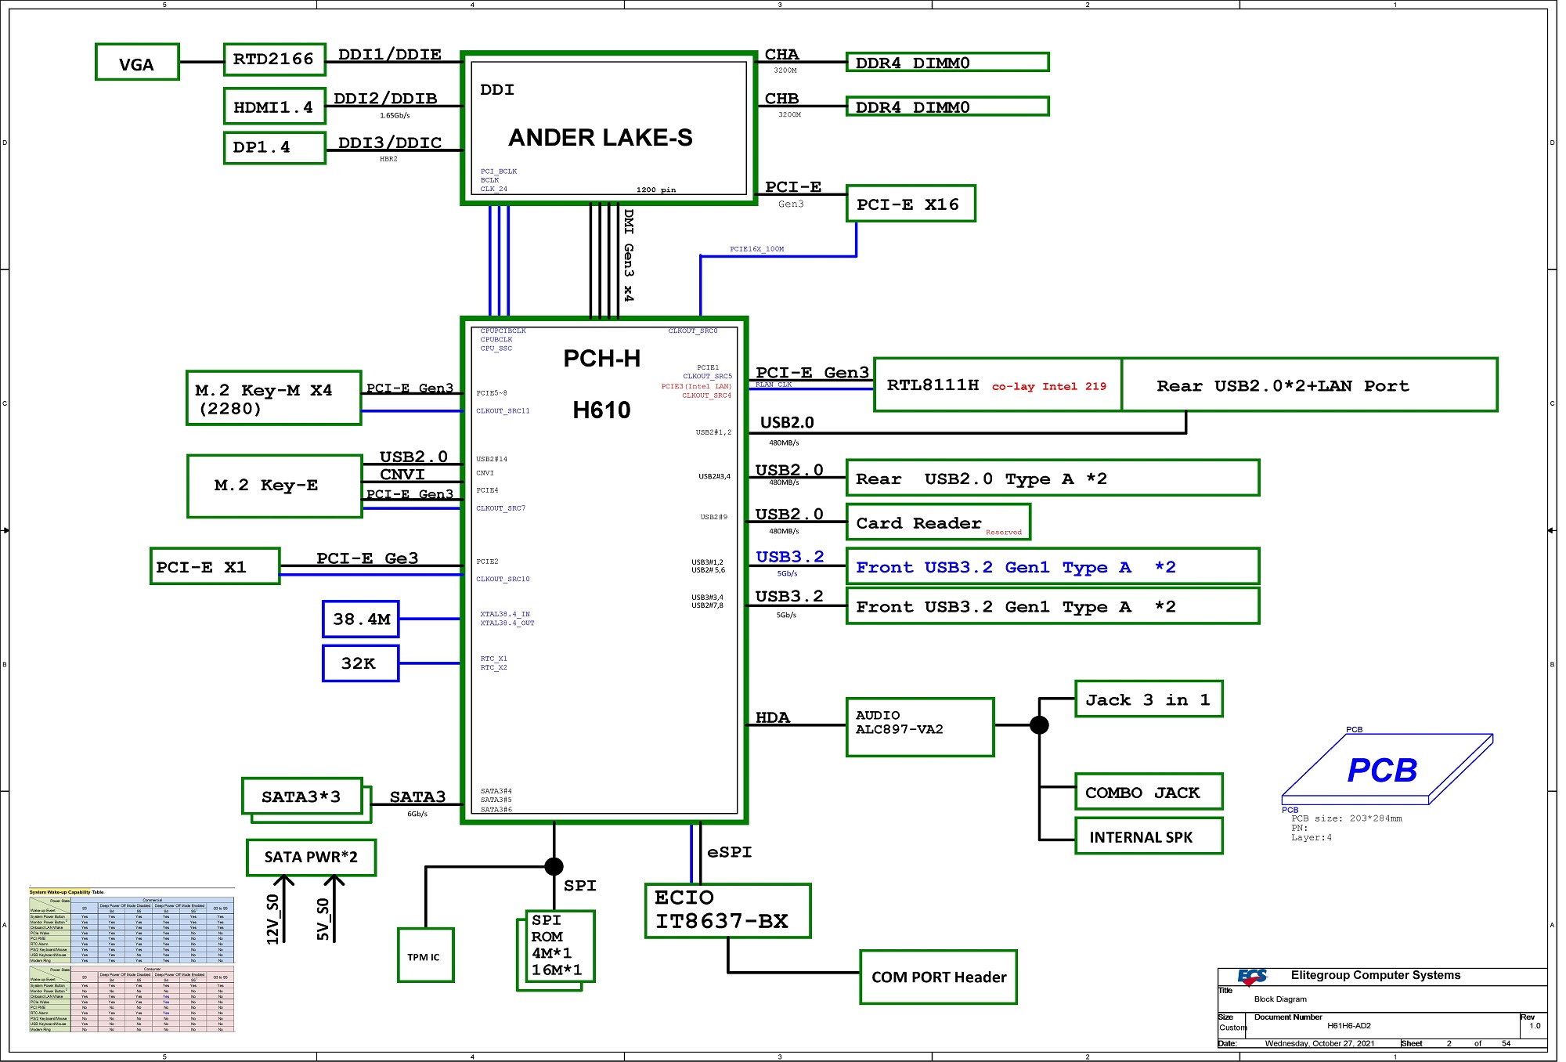Select the eSPI bus label

729,852
